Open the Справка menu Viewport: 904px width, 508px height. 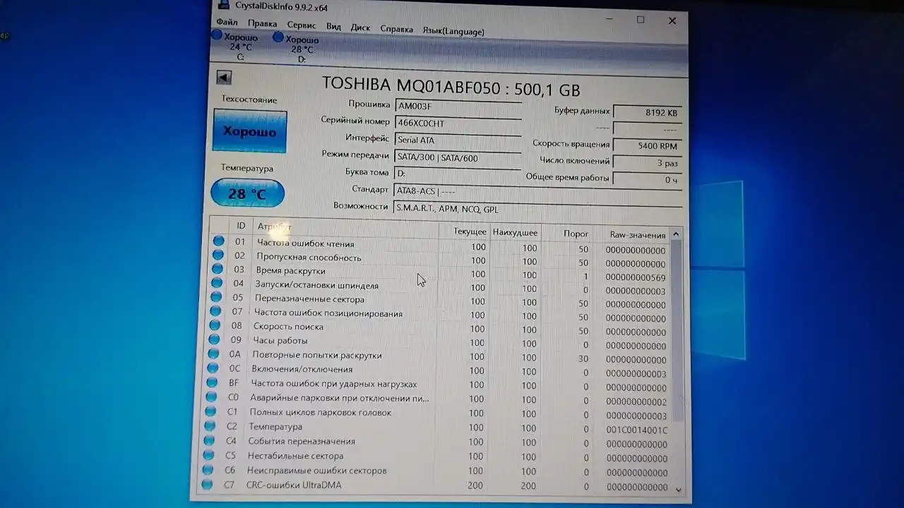pos(396,29)
